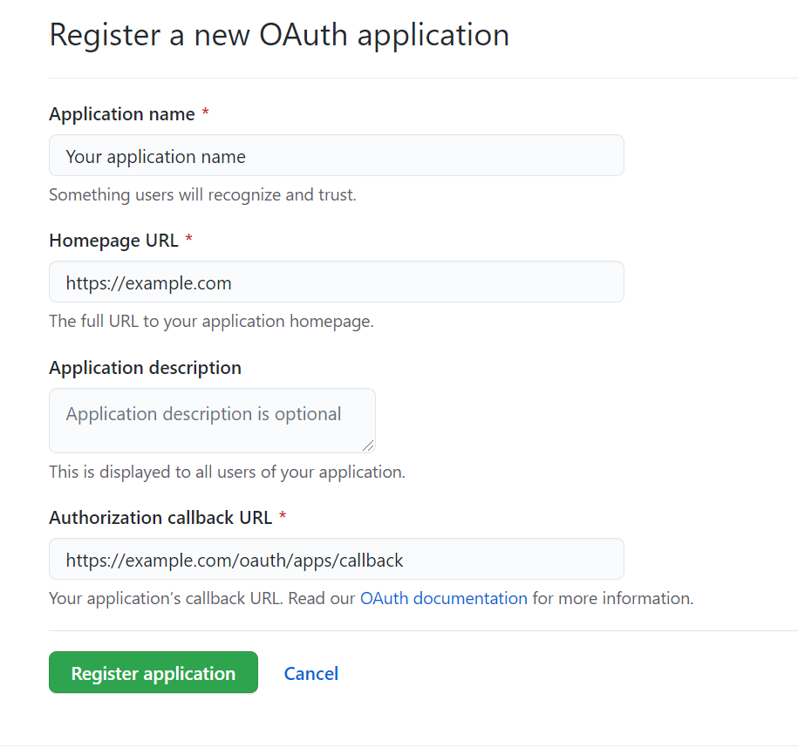Click the Homepage URL label
The image size is (798, 748).
click(x=115, y=240)
